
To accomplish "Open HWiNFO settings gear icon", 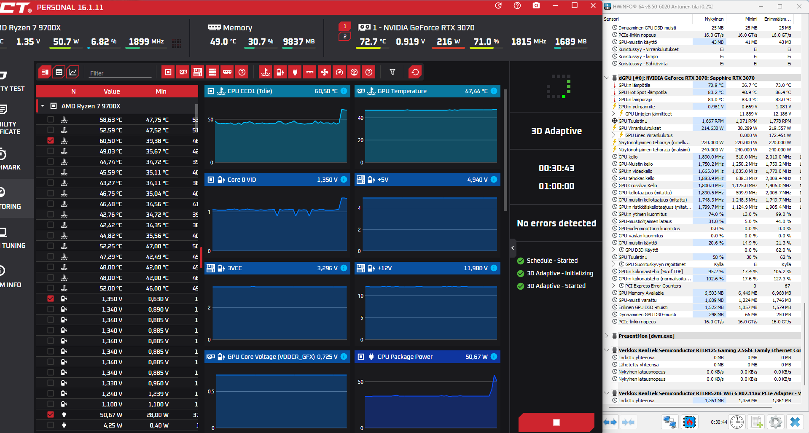I will pyautogui.click(x=775, y=422).
